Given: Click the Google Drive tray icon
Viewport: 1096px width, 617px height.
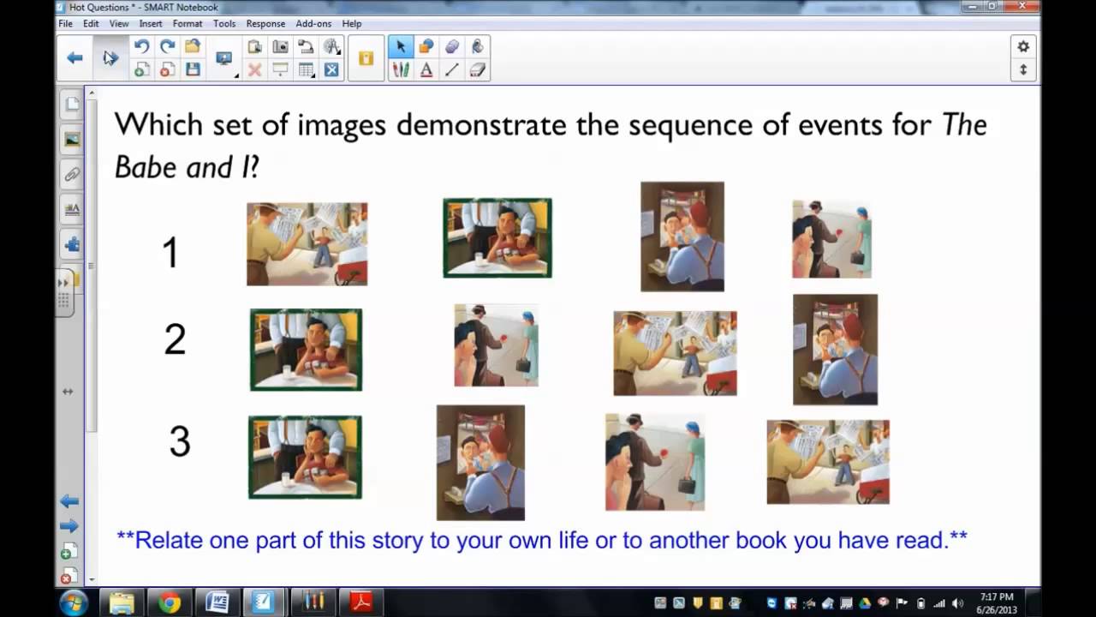Looking at the screenshot, I should coord(865,603).
